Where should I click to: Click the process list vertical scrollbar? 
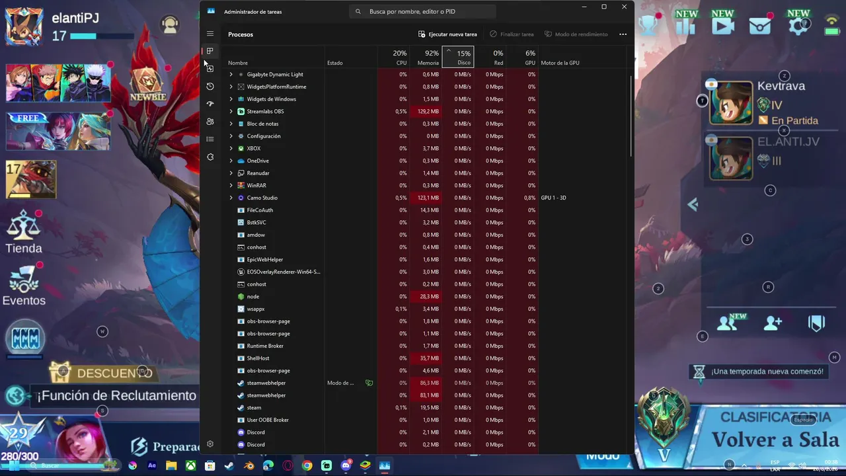click(x=631, y=116)
